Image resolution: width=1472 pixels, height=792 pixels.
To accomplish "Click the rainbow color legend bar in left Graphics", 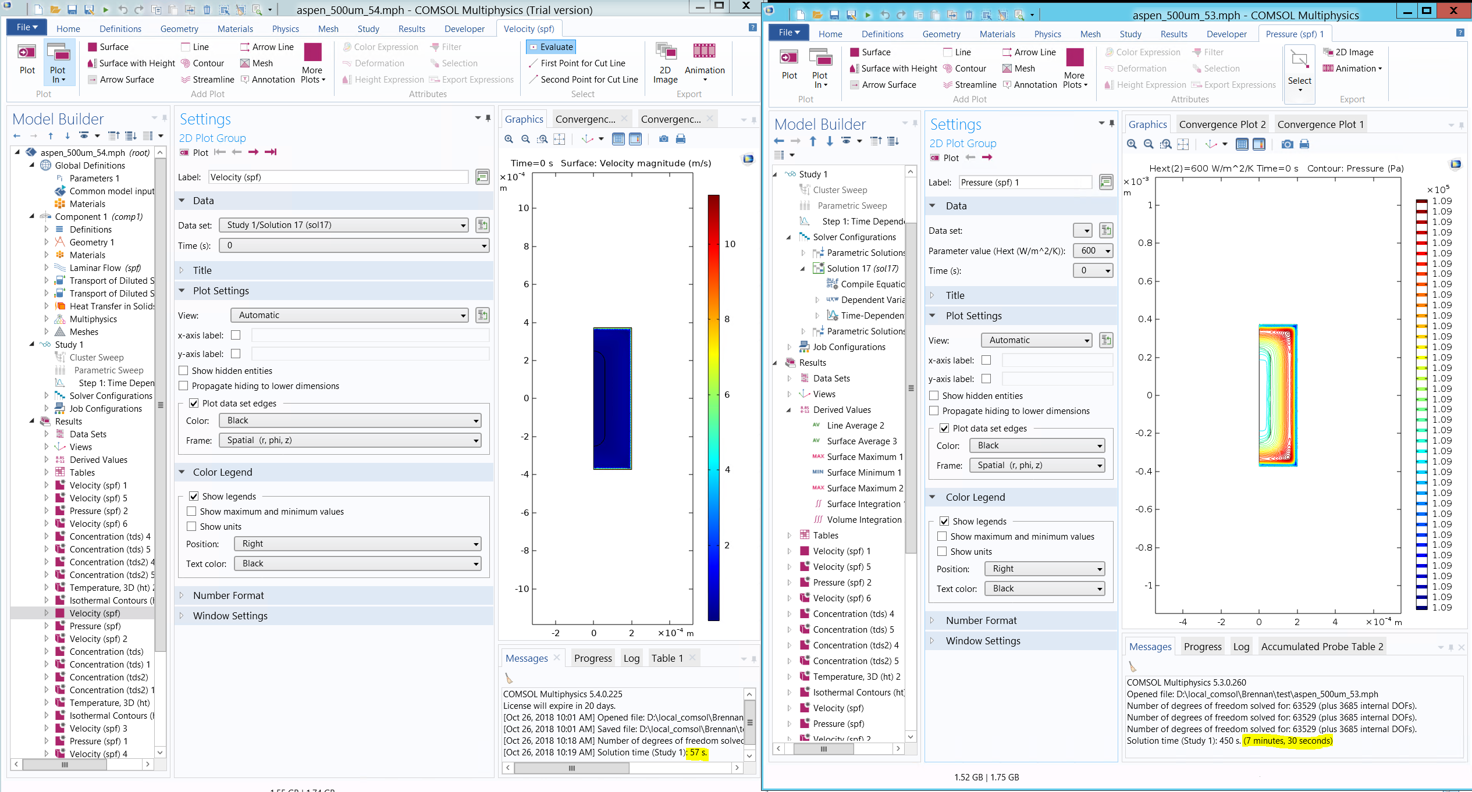I will click(713, 407).
